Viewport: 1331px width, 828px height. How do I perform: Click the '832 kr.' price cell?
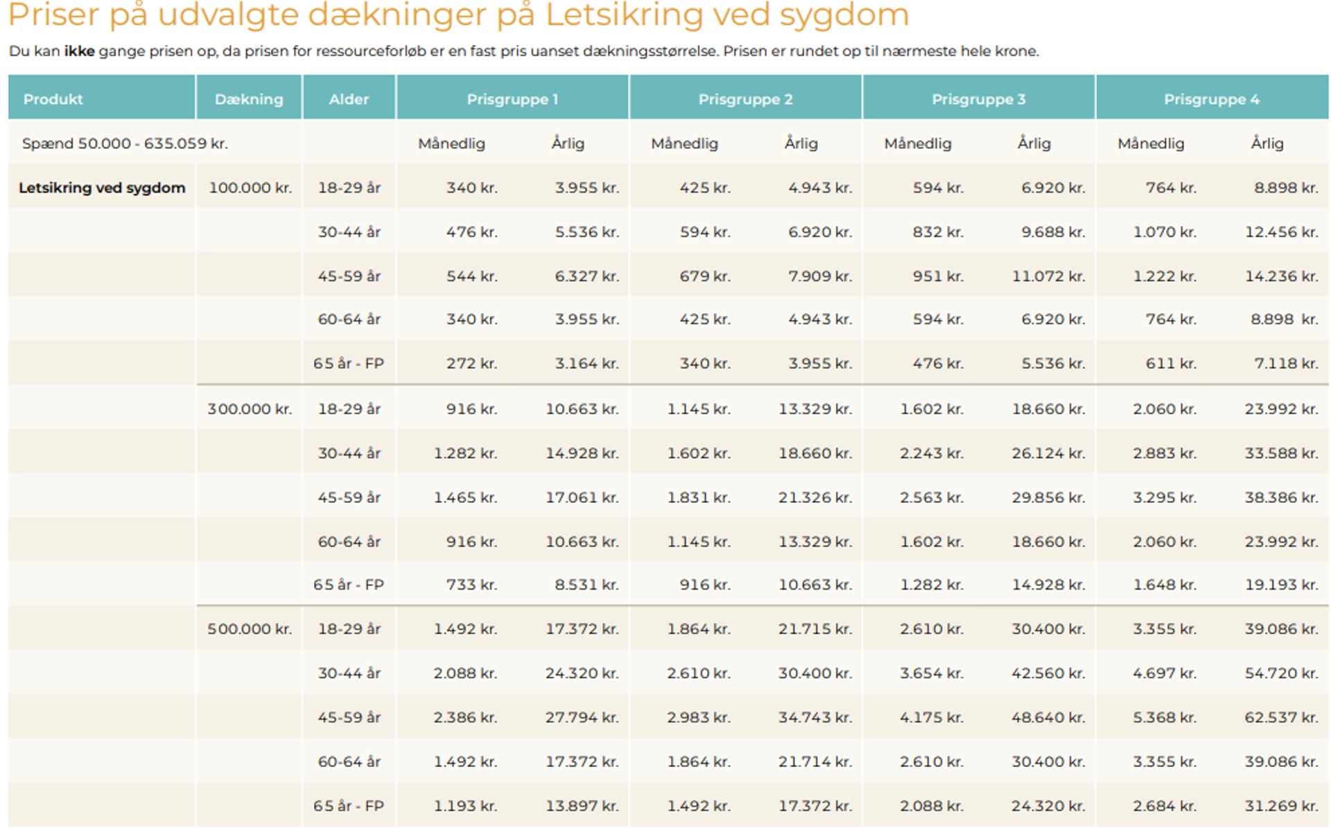[938, 232]
